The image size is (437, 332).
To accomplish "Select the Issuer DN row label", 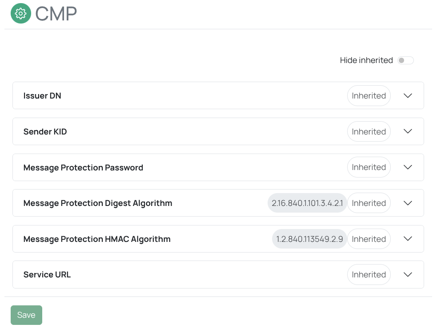I will pos(42,96).
